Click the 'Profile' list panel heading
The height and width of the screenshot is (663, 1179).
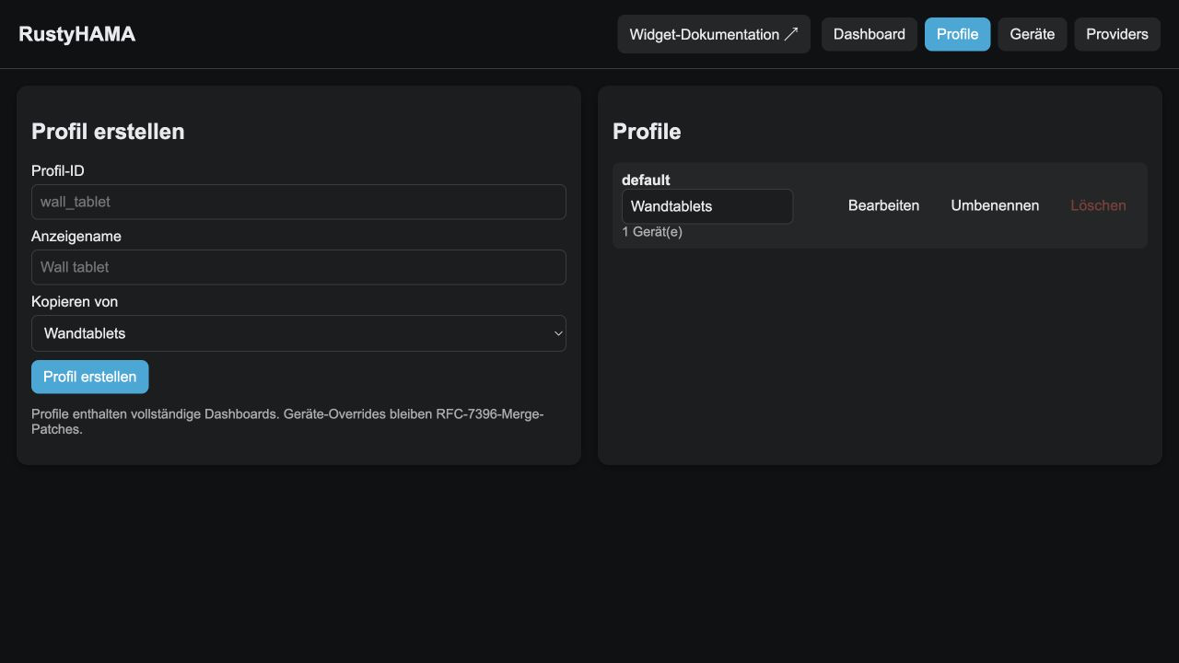coord(647,132)
